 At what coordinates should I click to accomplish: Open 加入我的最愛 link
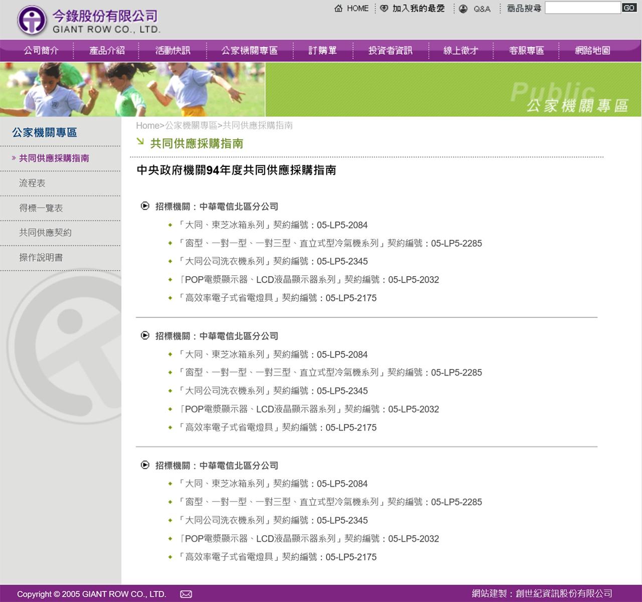tap(418, 9)
